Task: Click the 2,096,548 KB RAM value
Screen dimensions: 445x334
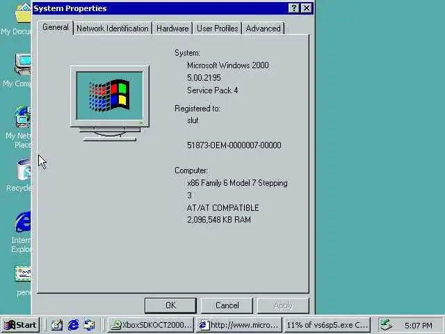Action: [219, 220]
